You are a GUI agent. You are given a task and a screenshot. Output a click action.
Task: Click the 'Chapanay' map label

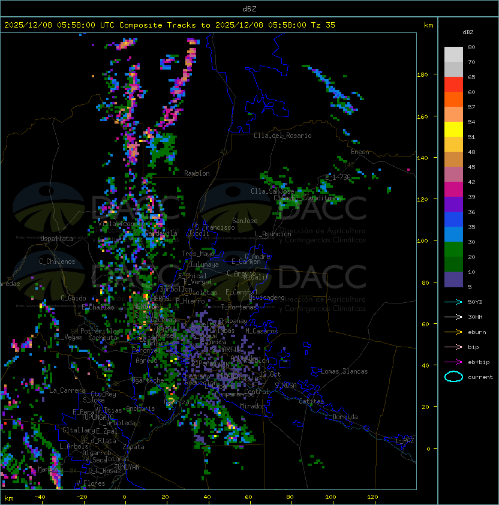[x=233, y=321]
